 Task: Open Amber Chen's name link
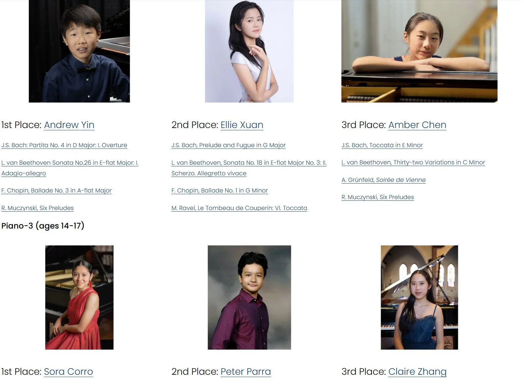click(417, 125)
